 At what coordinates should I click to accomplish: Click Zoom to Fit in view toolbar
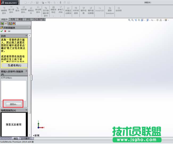[x=129, y=20]
